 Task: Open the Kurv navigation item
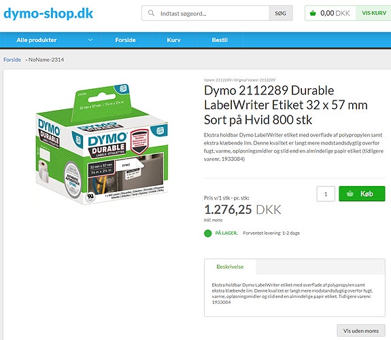tap(173, 40)
